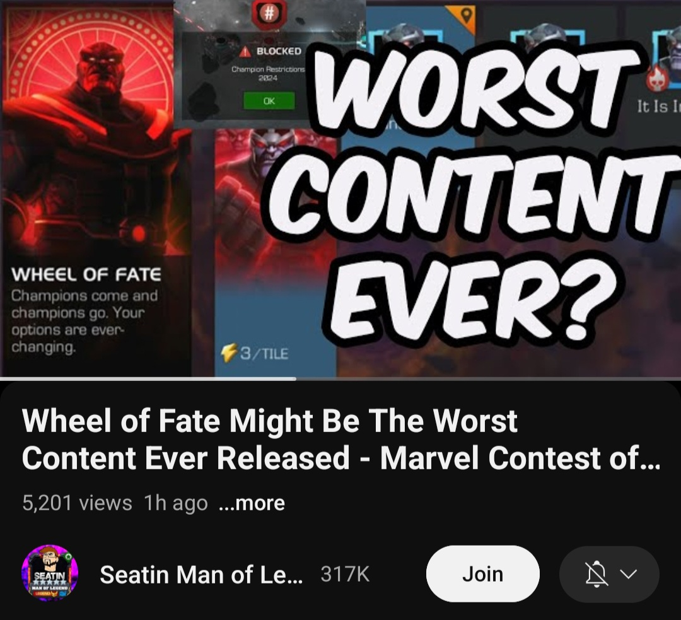Expand the notification options chevron

point(629,574)
